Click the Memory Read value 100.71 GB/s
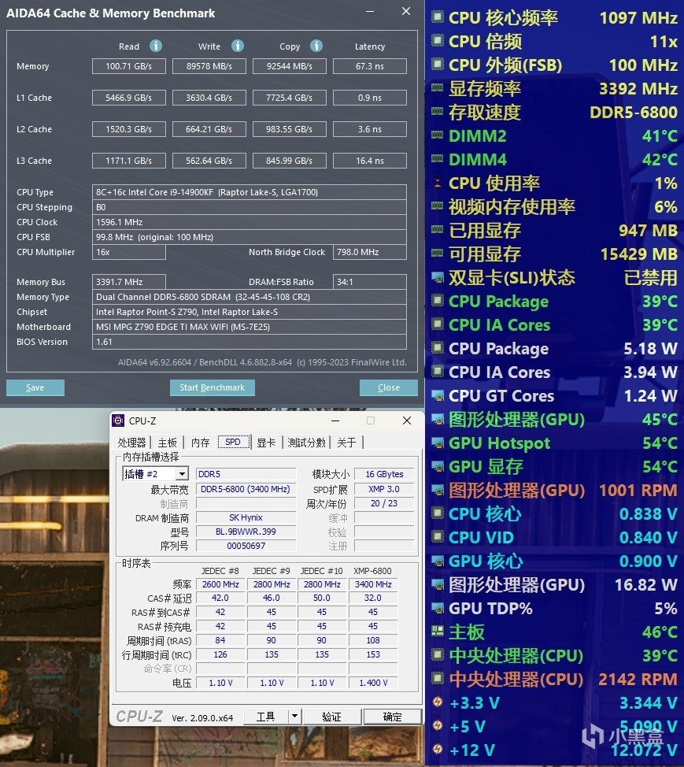The width and height of the screenshot is (684, 767). tap(129, 66)
